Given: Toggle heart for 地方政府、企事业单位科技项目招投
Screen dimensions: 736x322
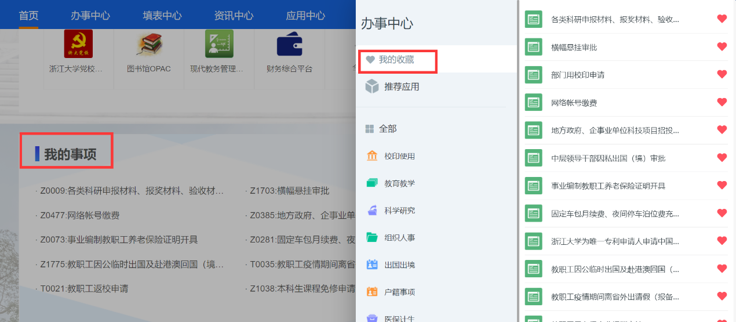Looking at the screenshot, I should click(722, 130).
